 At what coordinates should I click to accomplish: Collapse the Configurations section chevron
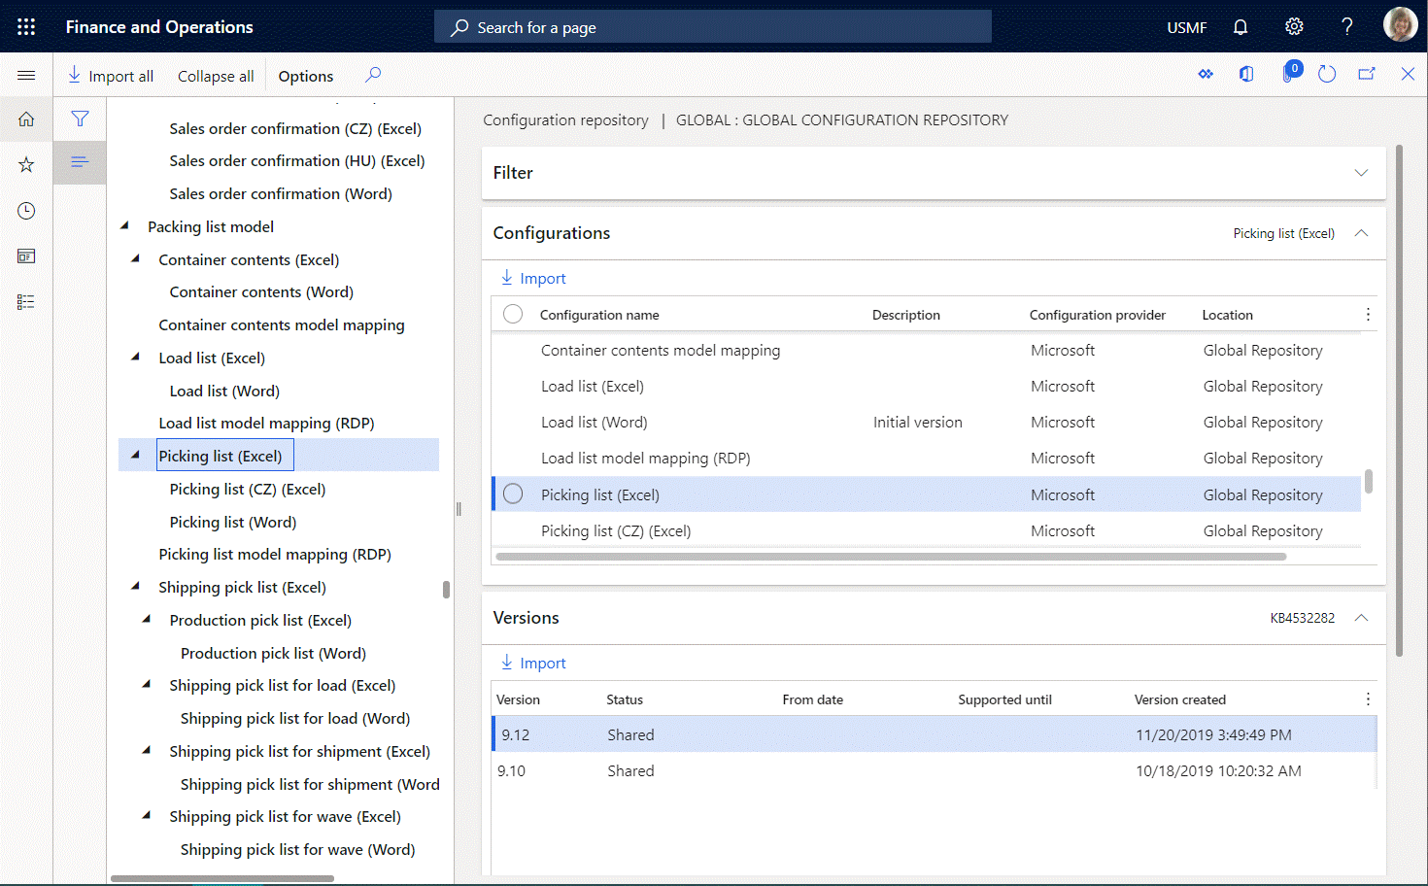pos(1361,233)
